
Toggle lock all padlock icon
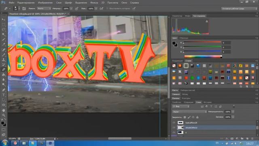click(197, 117)
